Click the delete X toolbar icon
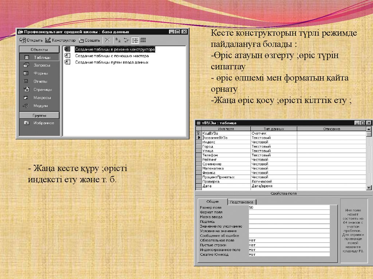Image resolution: width=373 pixels, height=279 pixels. [107, 40]
